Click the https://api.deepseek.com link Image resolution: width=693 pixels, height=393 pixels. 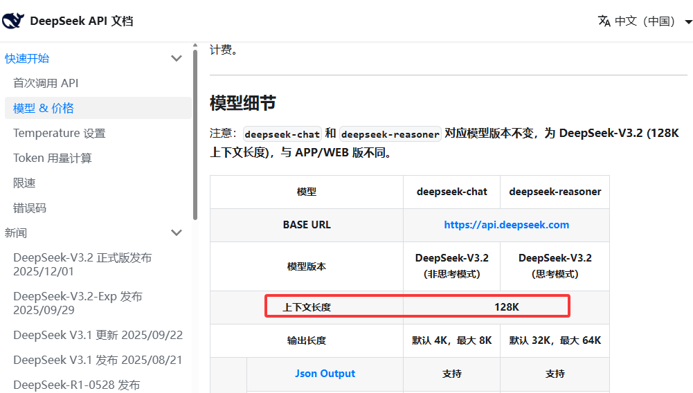point(506,225)
